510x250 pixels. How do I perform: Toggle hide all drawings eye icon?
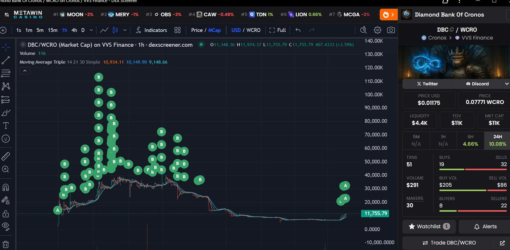point(6,226)
